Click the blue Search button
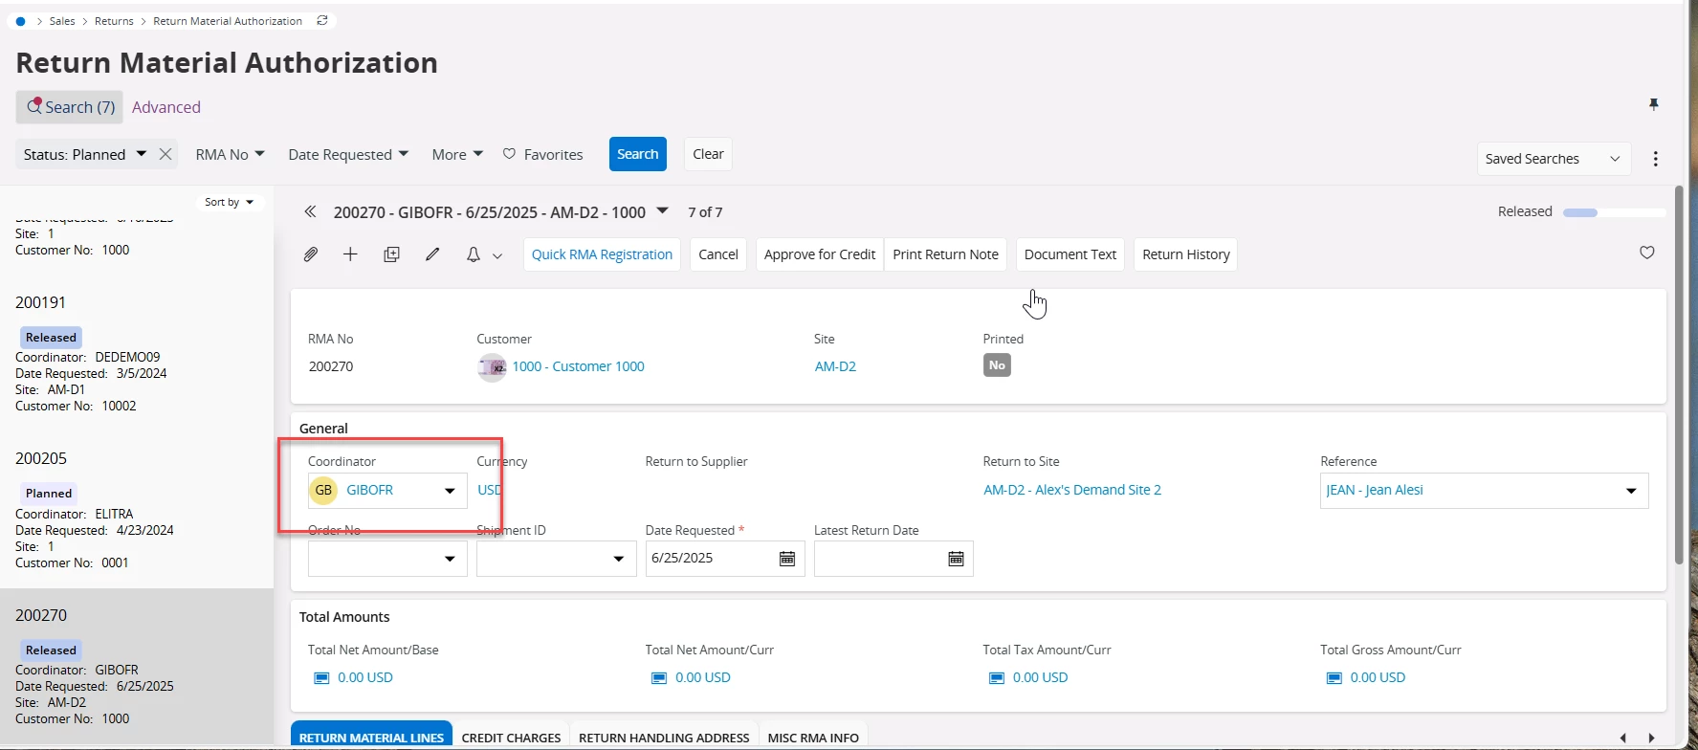 [638, 154]
